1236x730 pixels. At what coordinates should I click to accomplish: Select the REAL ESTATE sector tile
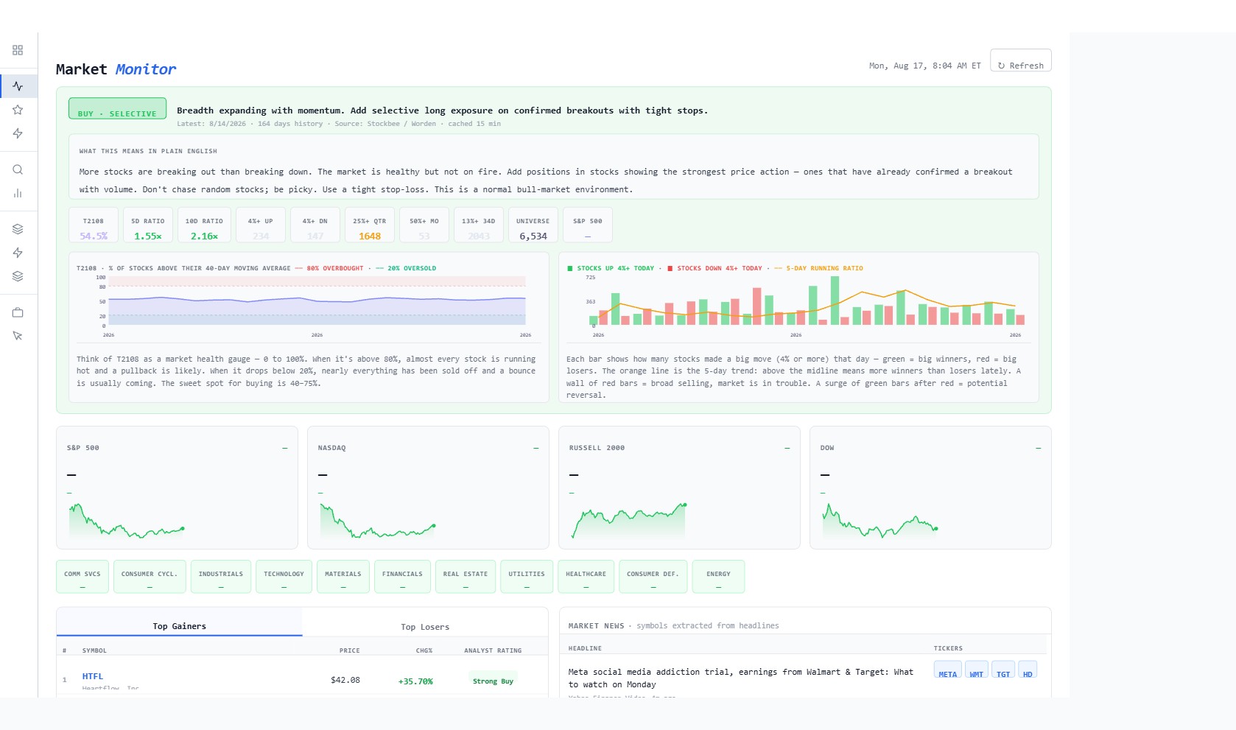(466, 577)
